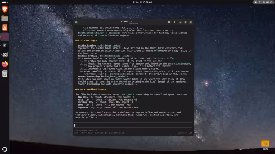The height and width of the screenshot is (154, 275).
Task: Click the volume speaker icon in system tray
Action: (x=263, y=2)
